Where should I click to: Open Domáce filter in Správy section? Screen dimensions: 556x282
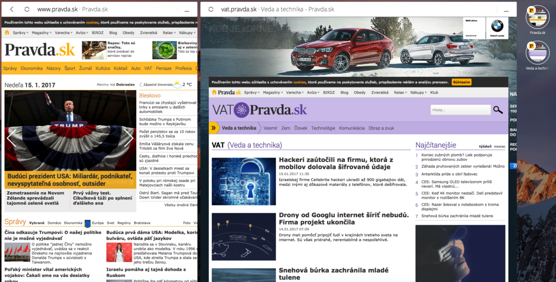pos(54,223)
